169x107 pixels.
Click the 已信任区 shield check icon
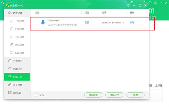(10, 77)
